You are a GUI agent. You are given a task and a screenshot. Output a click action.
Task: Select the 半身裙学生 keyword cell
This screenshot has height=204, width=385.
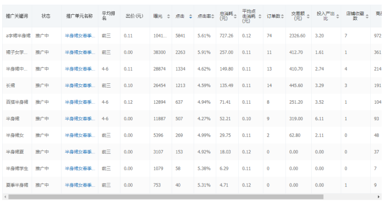17,168
